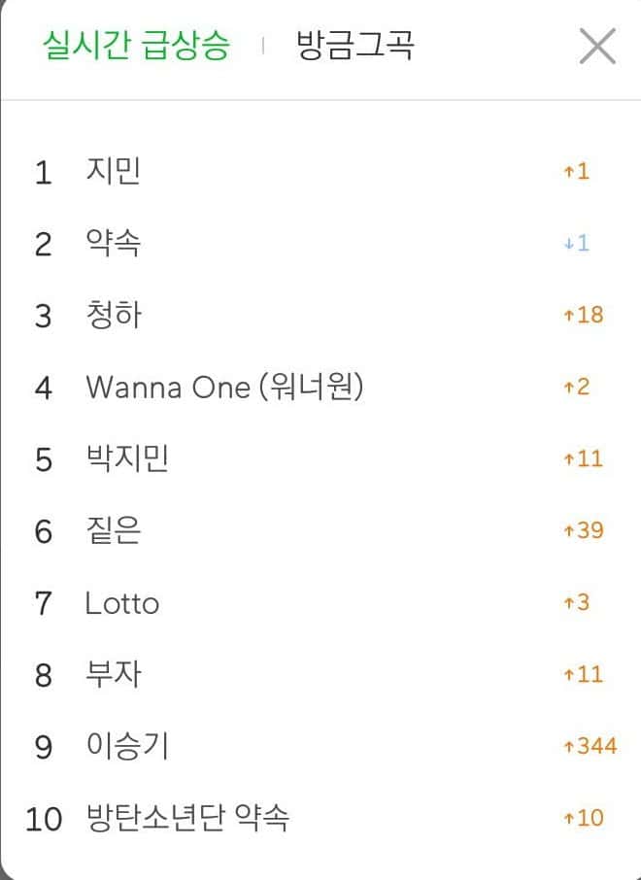Screen dimensions: 641x880
Task: Click rank number 10 in the list
Action: [x=44, y=819]
